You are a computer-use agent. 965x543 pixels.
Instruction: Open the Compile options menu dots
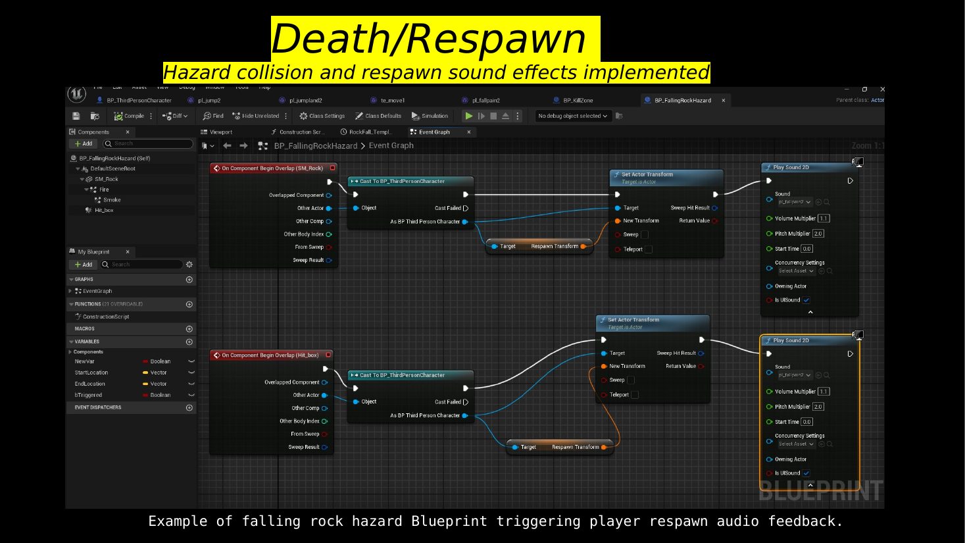pos(151,116)
